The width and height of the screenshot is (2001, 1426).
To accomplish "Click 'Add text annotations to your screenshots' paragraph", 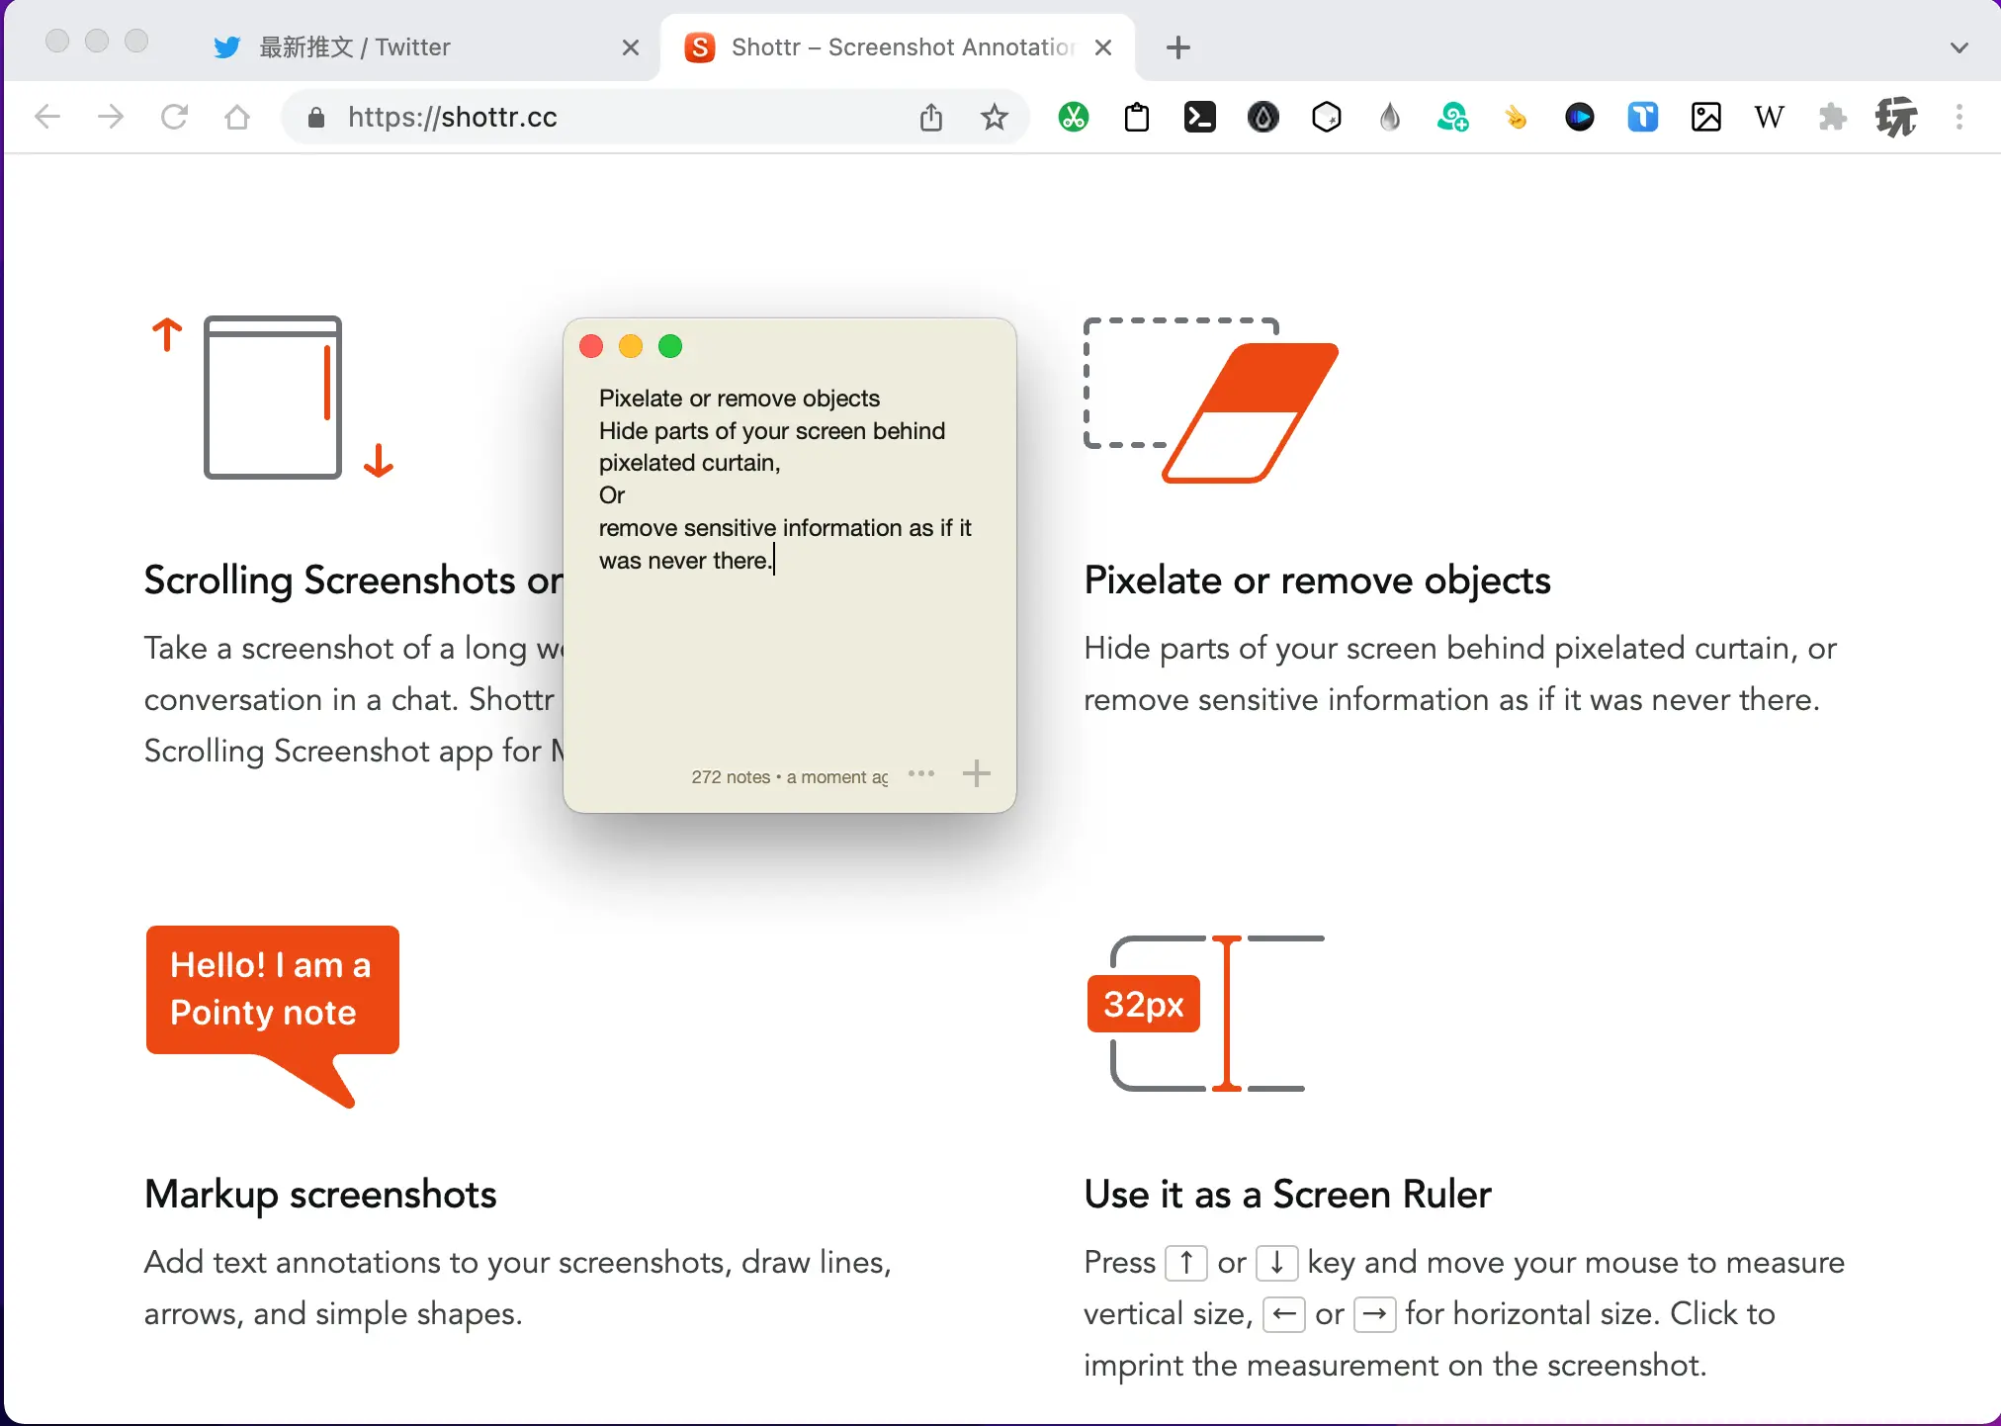I will tap(518, 1288).
